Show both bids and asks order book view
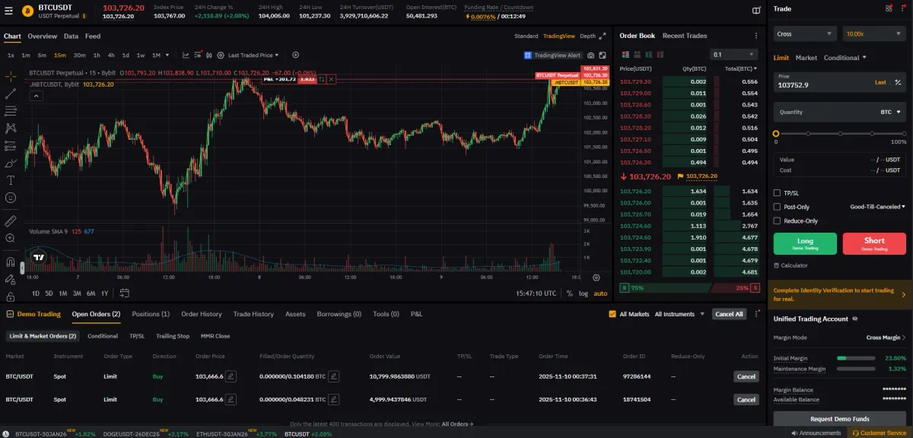The height and width of the screenshot is (438, 913). click(x=625, y=54)
